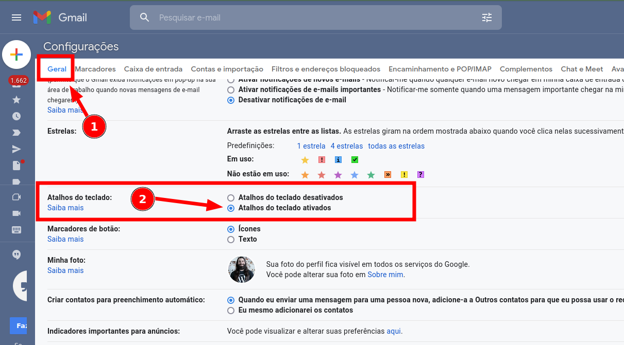624x345 pixels.
Task: Apply 4 estrelas preset
Action: point(347,146)
